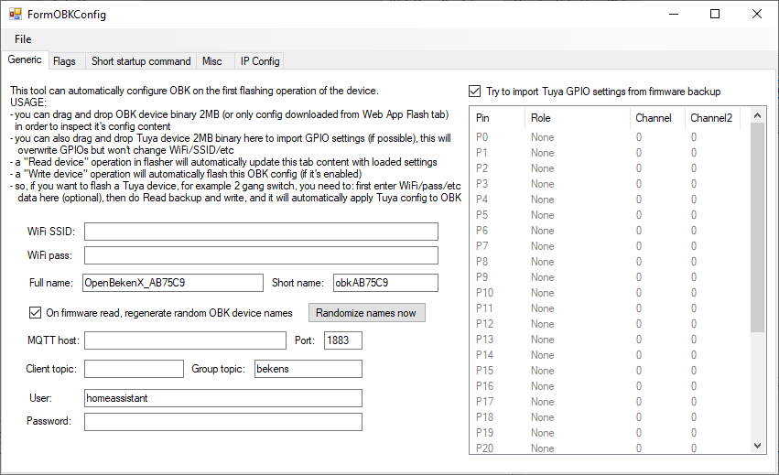Click the Port field showing 1883

pos(343,340)
